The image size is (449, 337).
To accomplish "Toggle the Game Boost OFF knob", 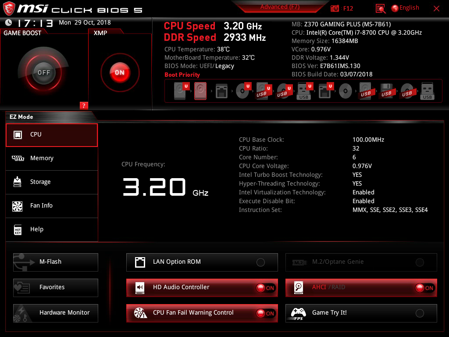I will (43, 72).
